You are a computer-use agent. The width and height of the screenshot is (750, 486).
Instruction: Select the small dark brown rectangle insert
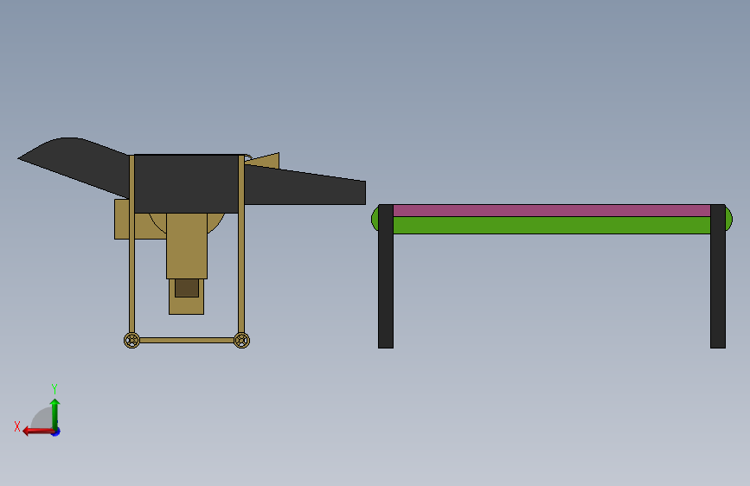[187, 288]
